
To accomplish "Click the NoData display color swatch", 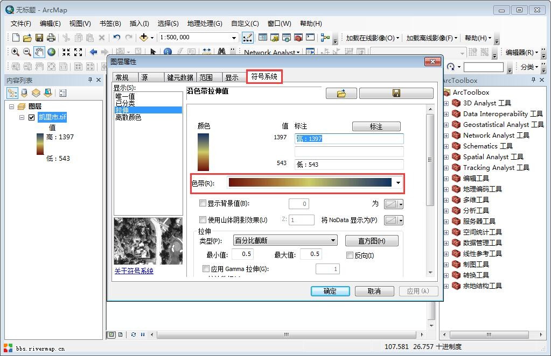I will [394, 220].
